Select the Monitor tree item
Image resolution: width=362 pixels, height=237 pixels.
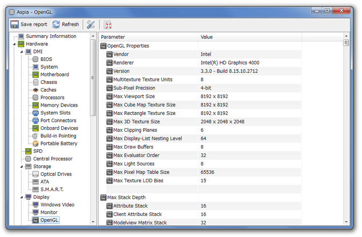49,212
